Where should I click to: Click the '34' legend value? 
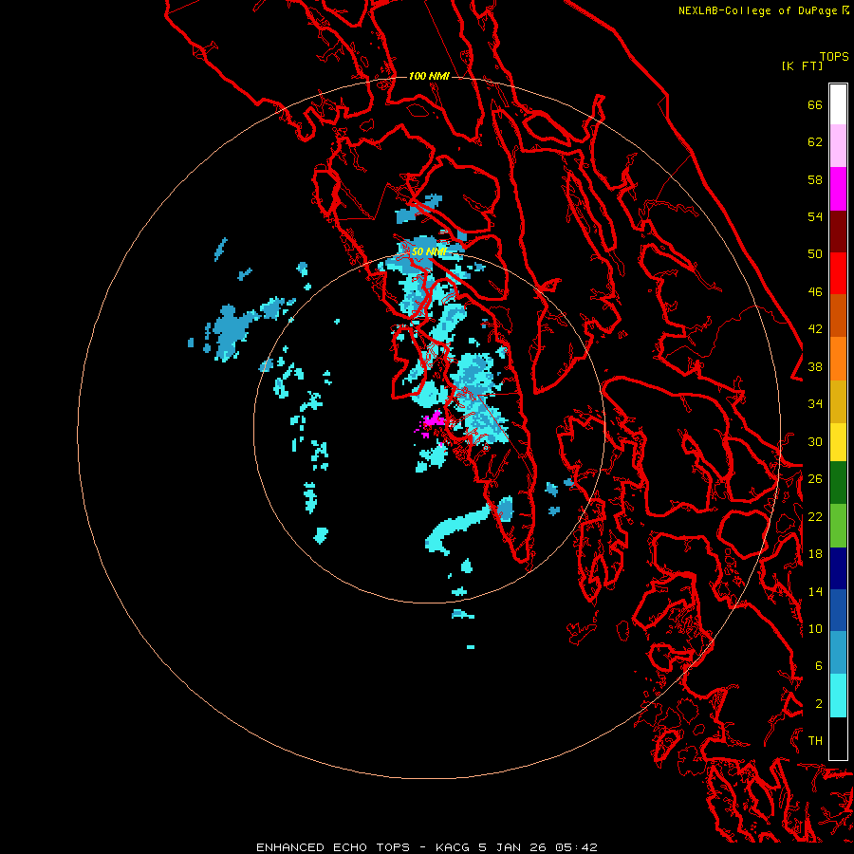click(x=815, y=404)
